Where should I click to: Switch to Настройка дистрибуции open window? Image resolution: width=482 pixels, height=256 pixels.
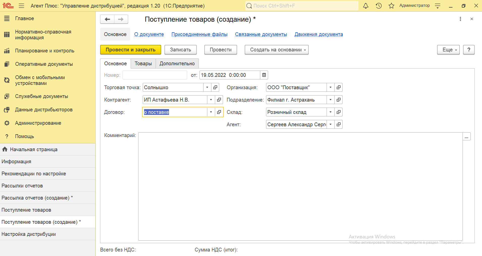(48, 234)
